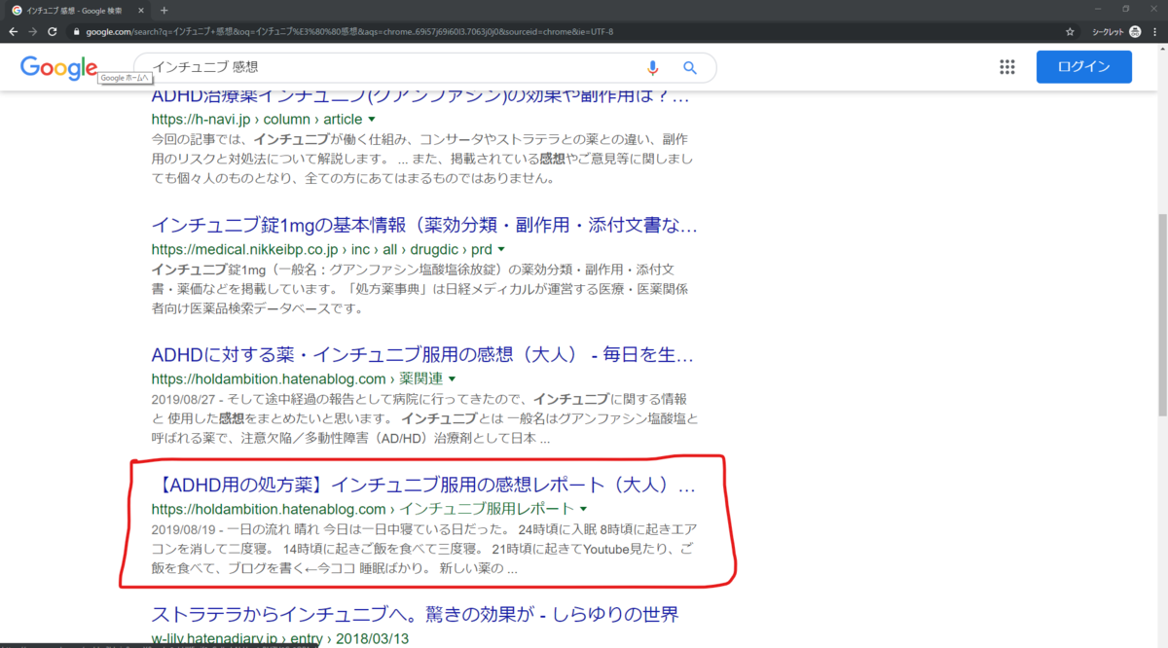Bookmark this page with the star icon
The image size is (1168, 648).
pos(1071,31)
